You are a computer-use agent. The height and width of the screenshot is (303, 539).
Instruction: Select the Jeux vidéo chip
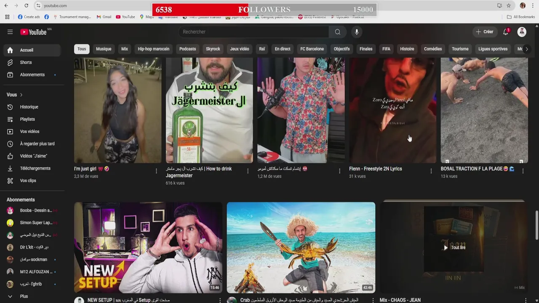click(240, 49)
